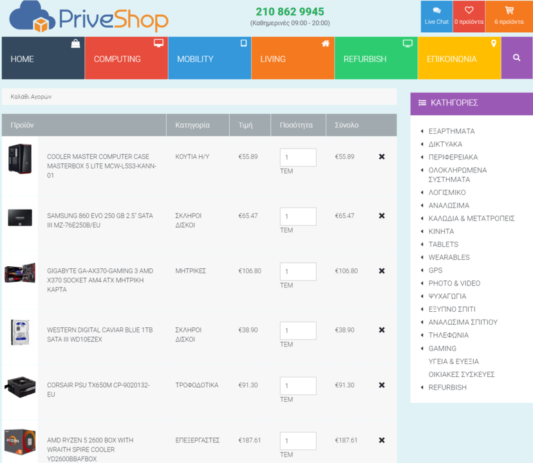
Task: Open REFURBISH in the categories sidebar
Action: pos(447,387)
